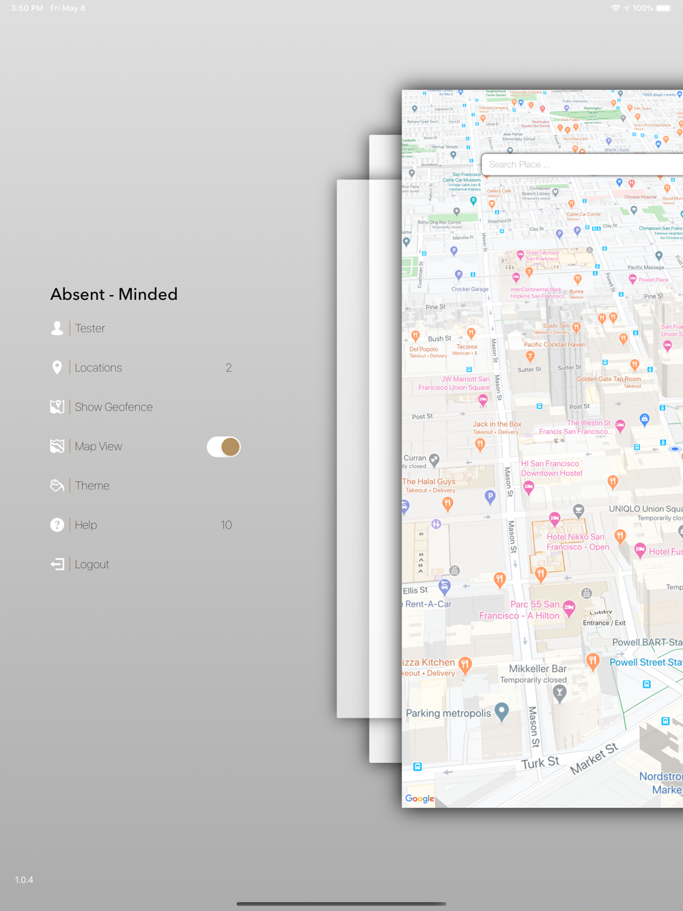The width and height of the screenshot is (683, 911).
Task: Tap the Theme paint bucket icon
Action: (x=57, y=486)
